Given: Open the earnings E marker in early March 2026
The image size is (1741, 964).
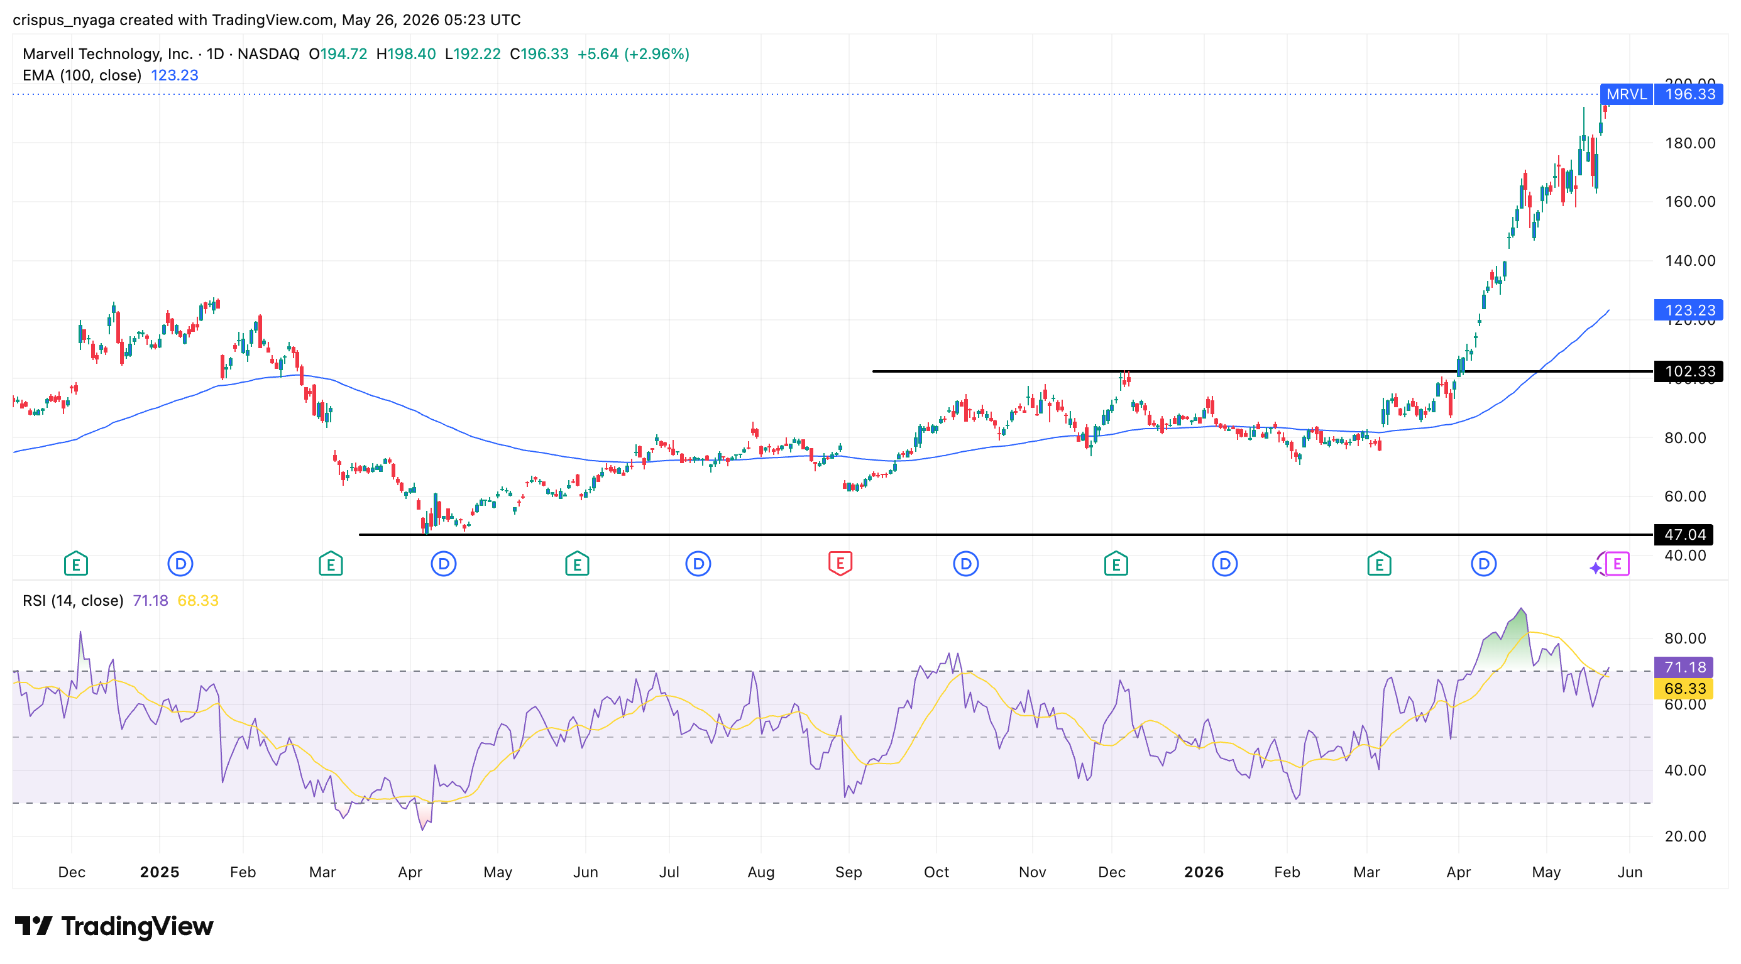Looking at the screenshot, I should click(1379, 564).
